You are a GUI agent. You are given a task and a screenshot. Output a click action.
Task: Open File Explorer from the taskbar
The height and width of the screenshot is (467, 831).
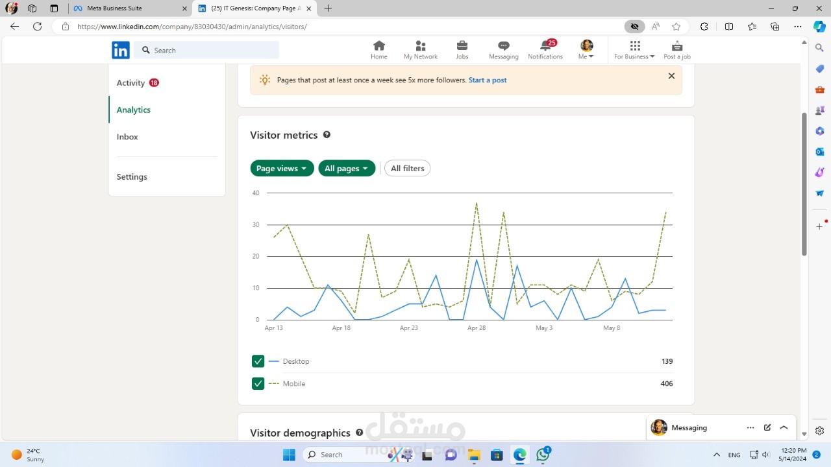tap(474, 455)
